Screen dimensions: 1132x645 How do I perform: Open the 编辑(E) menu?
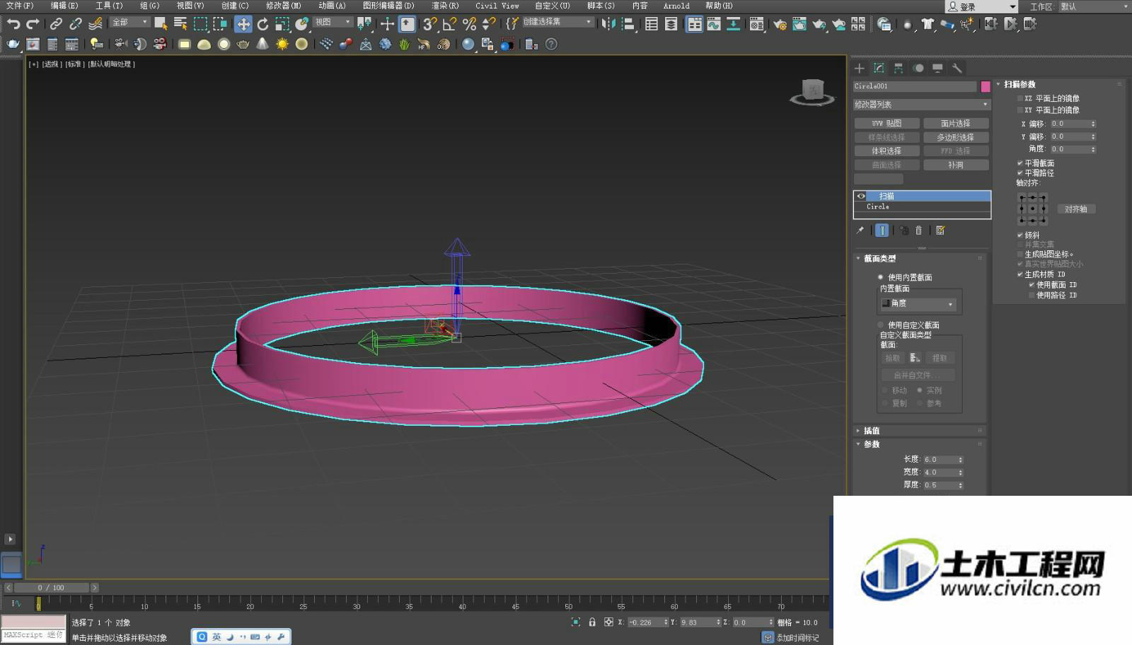click(64, 6)
